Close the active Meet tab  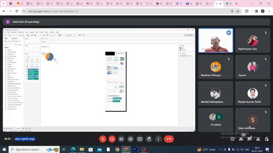(x=221, y=3)
